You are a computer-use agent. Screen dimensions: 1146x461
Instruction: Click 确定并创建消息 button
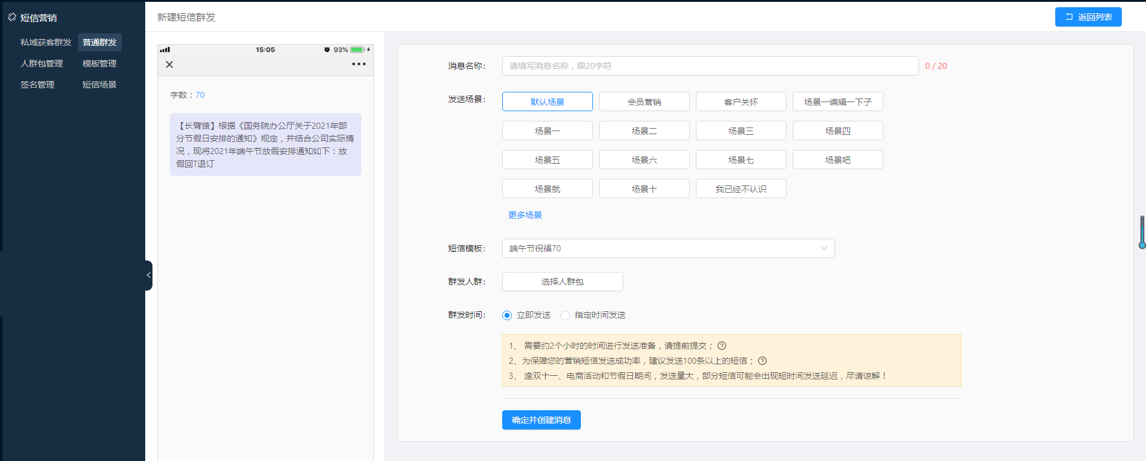point(542,420)
